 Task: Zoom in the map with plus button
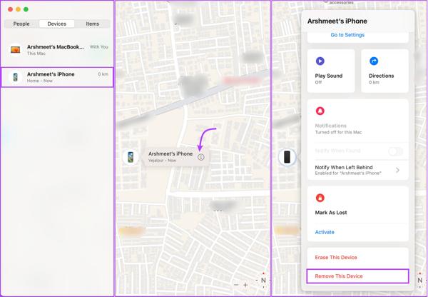[245, 285]
